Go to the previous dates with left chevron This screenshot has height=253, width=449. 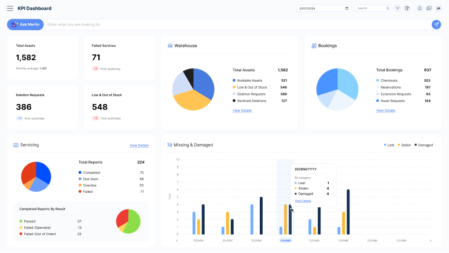click(177, 240)
